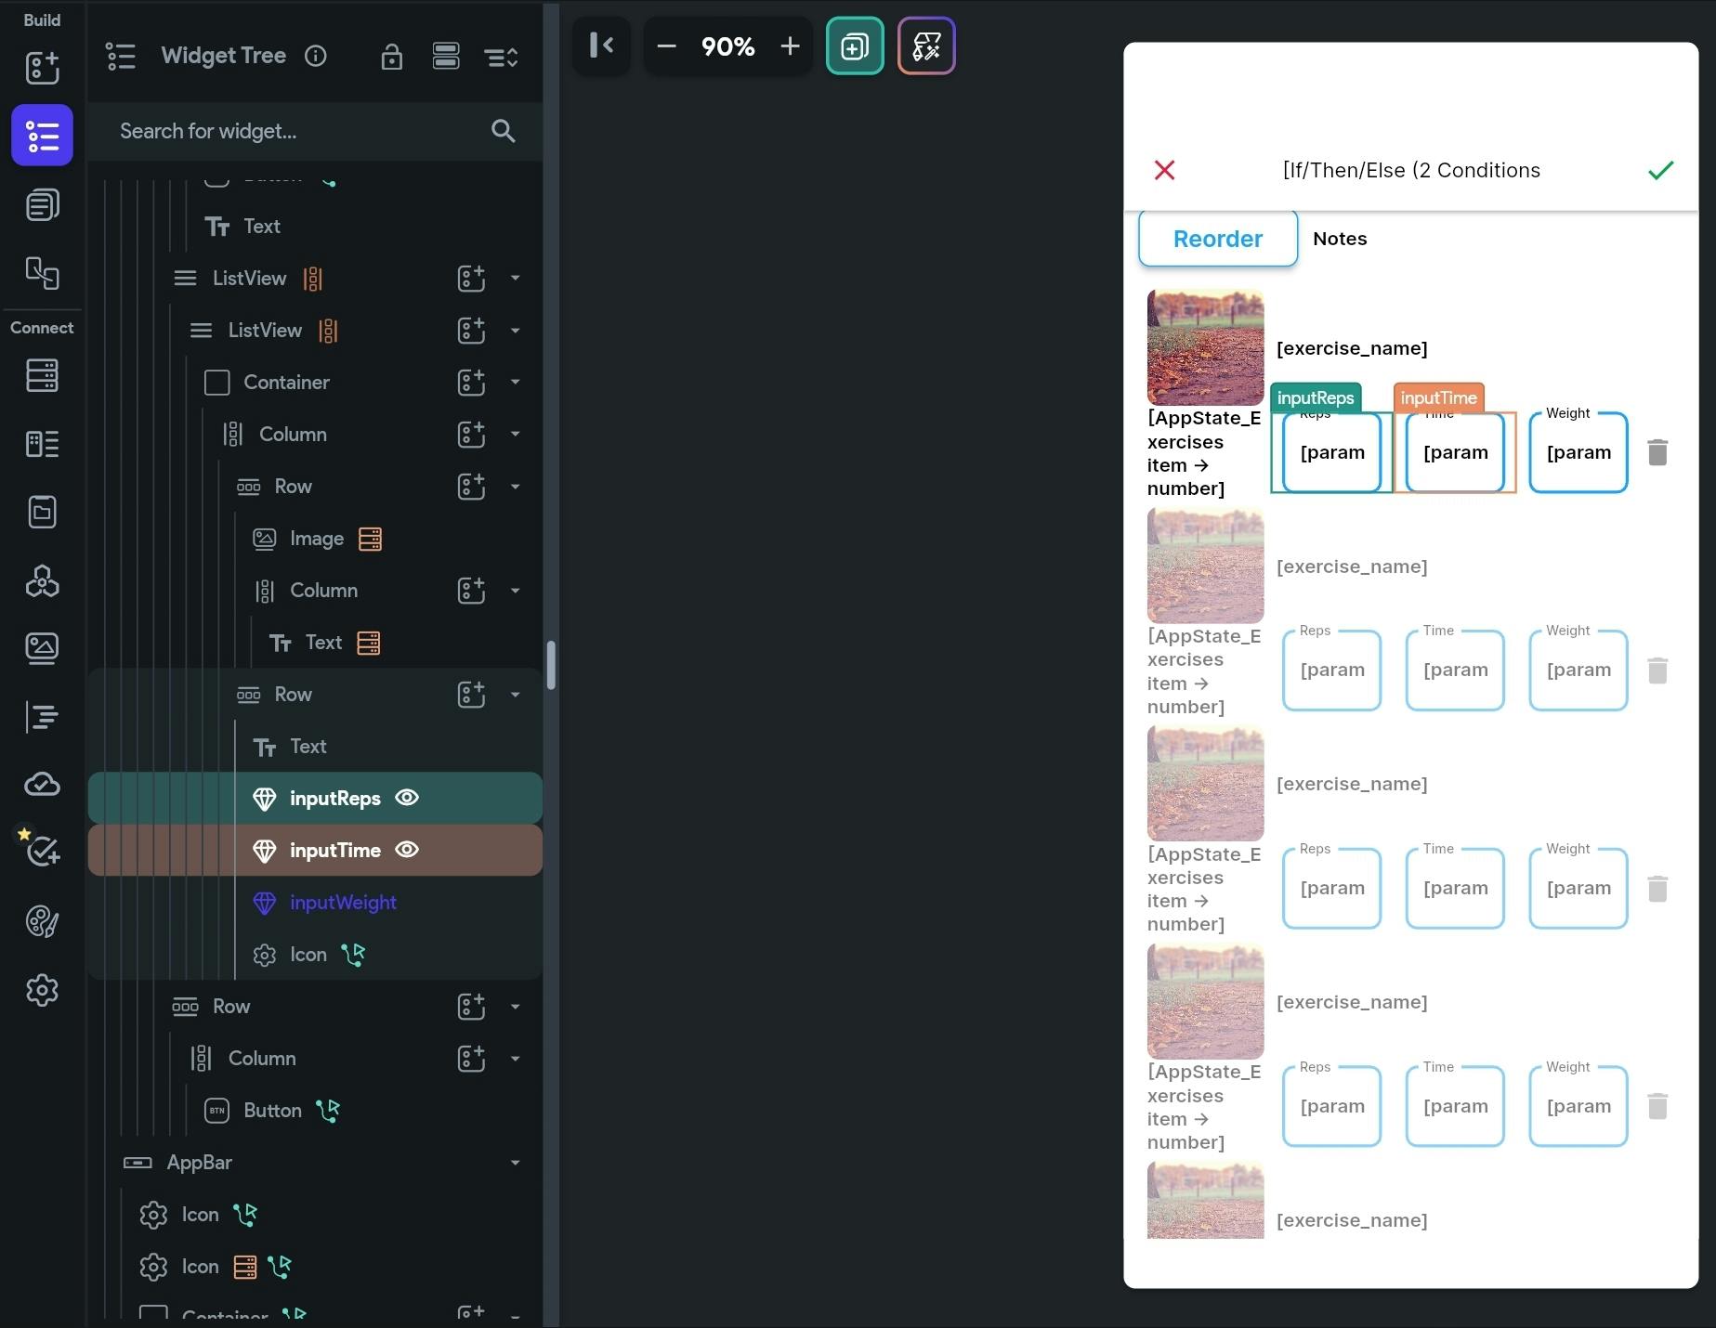Confirm with the green checkmark
Screen dimensions: 1716x1328
point(1660,170)
